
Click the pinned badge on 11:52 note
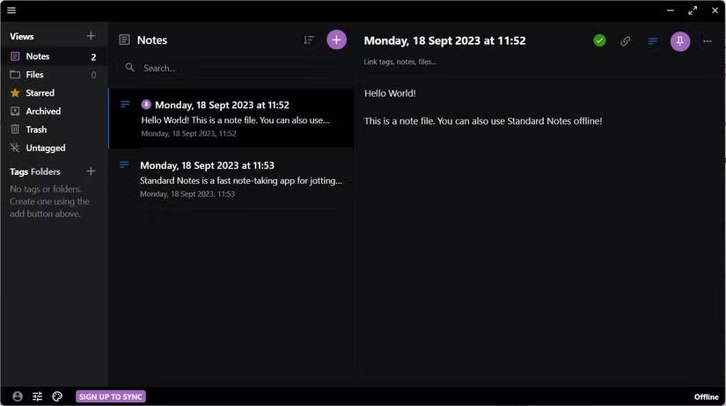146,105
